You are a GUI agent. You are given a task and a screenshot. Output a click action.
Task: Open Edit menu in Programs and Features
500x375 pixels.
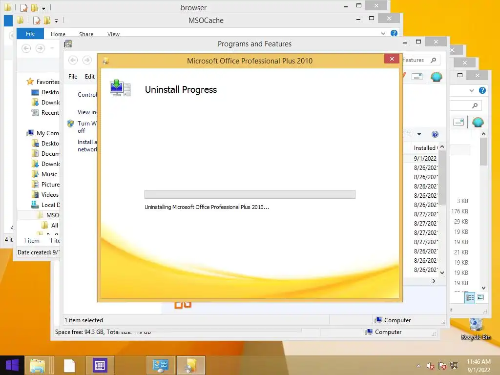click(x=90, y=77)
